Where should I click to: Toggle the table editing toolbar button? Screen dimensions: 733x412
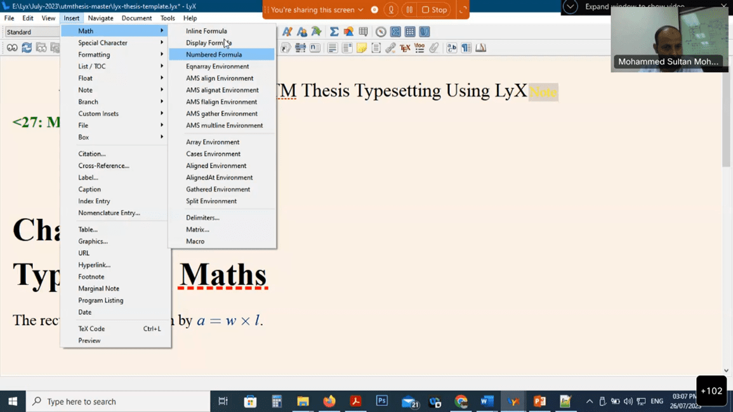tap(409, 31)
